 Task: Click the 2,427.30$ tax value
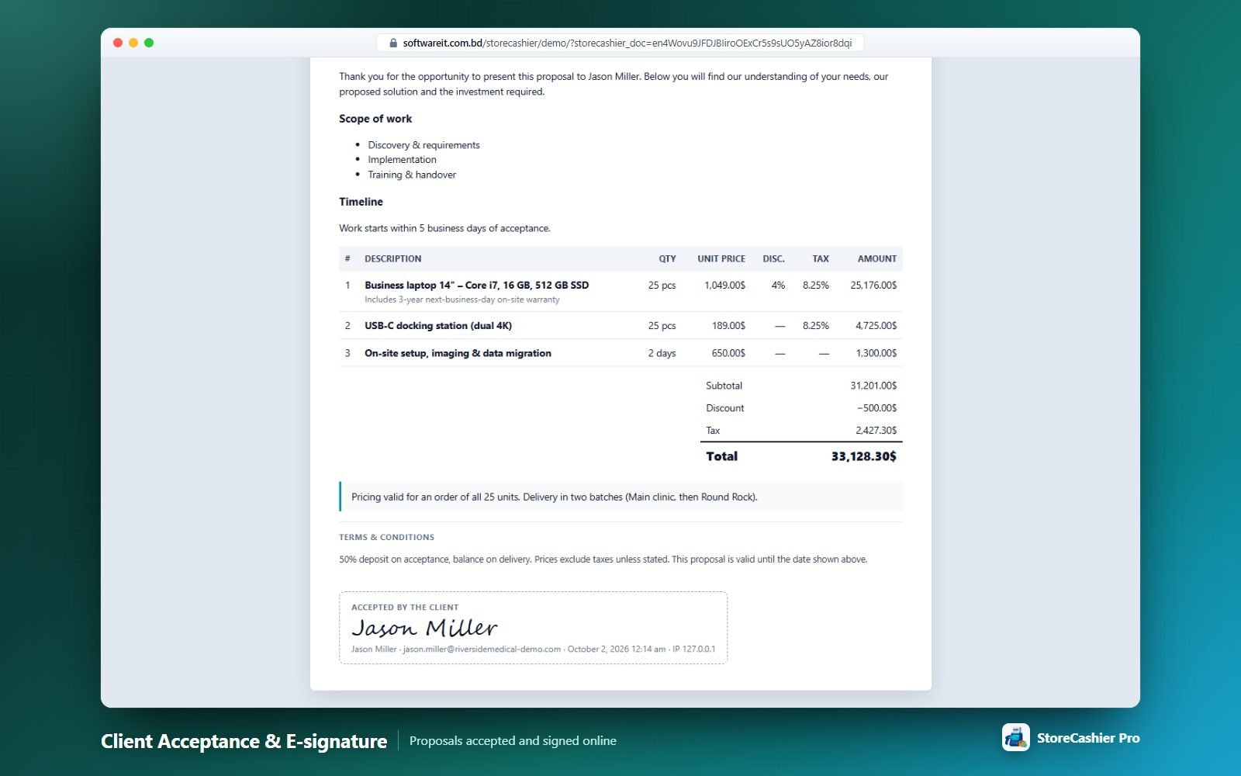click(876, 431)
